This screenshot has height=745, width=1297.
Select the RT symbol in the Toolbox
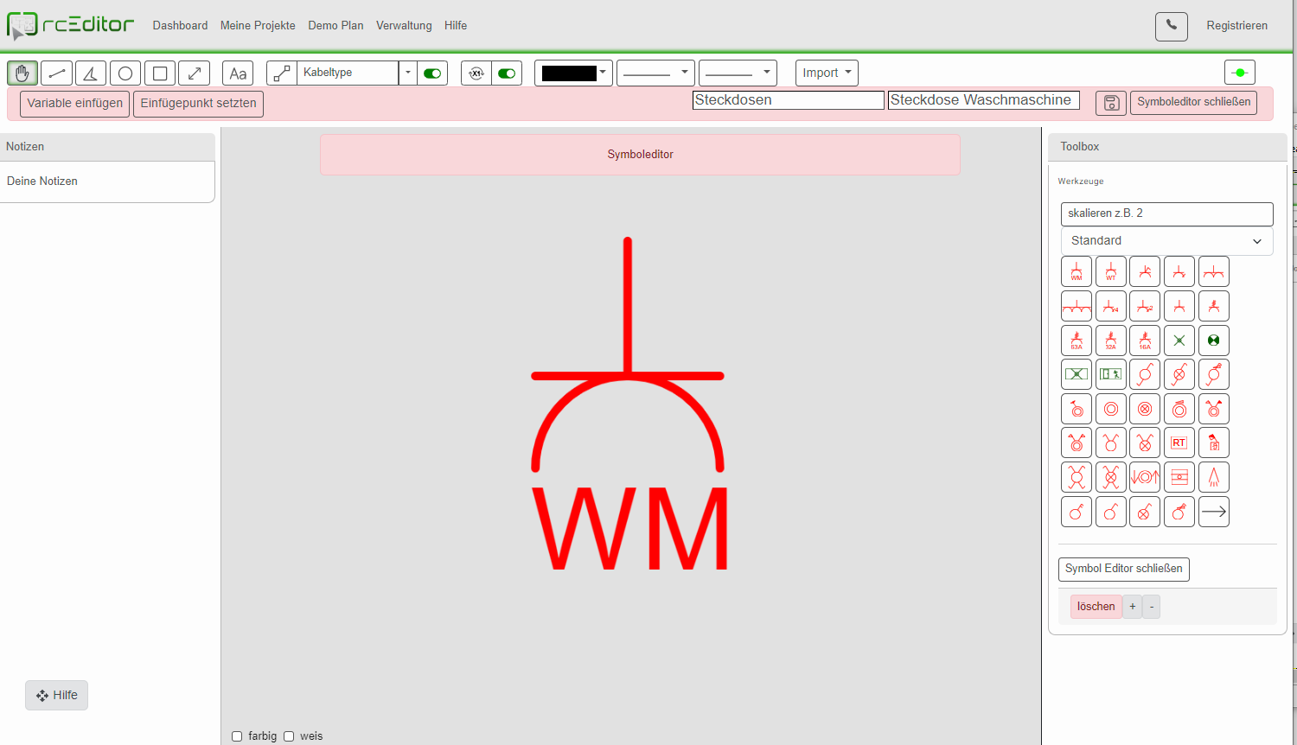click(1179, 443)
